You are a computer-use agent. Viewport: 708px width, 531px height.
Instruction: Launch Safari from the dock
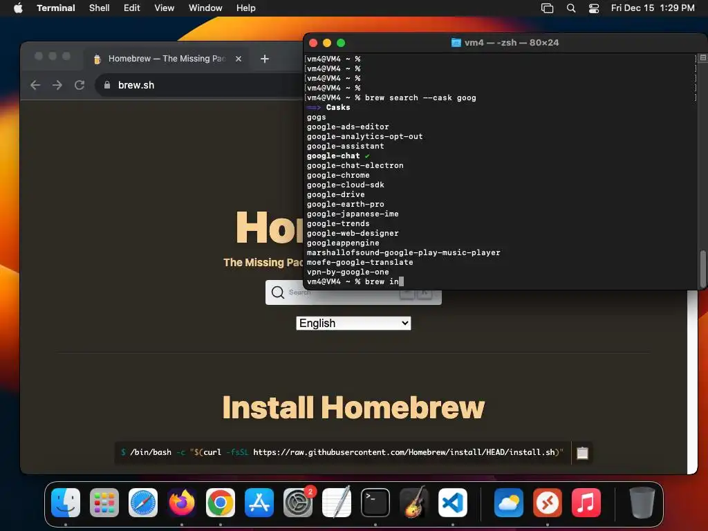tap(143, 503)
